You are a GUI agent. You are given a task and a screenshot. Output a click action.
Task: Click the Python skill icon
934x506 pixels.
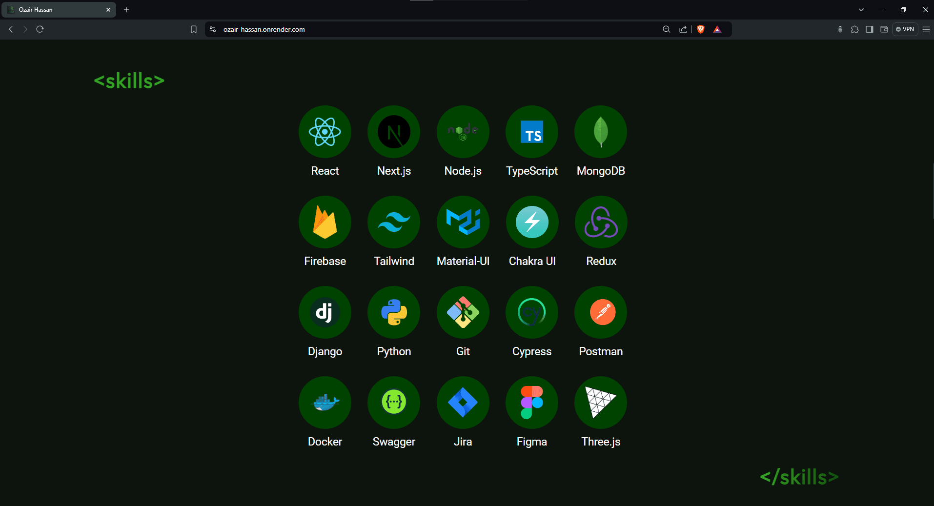394,312
